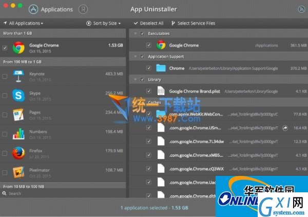Screen dimensions: 308x217
Task: Open the Sort by Size dropdown
Action: pyautogui.click(x=104, y=23)
